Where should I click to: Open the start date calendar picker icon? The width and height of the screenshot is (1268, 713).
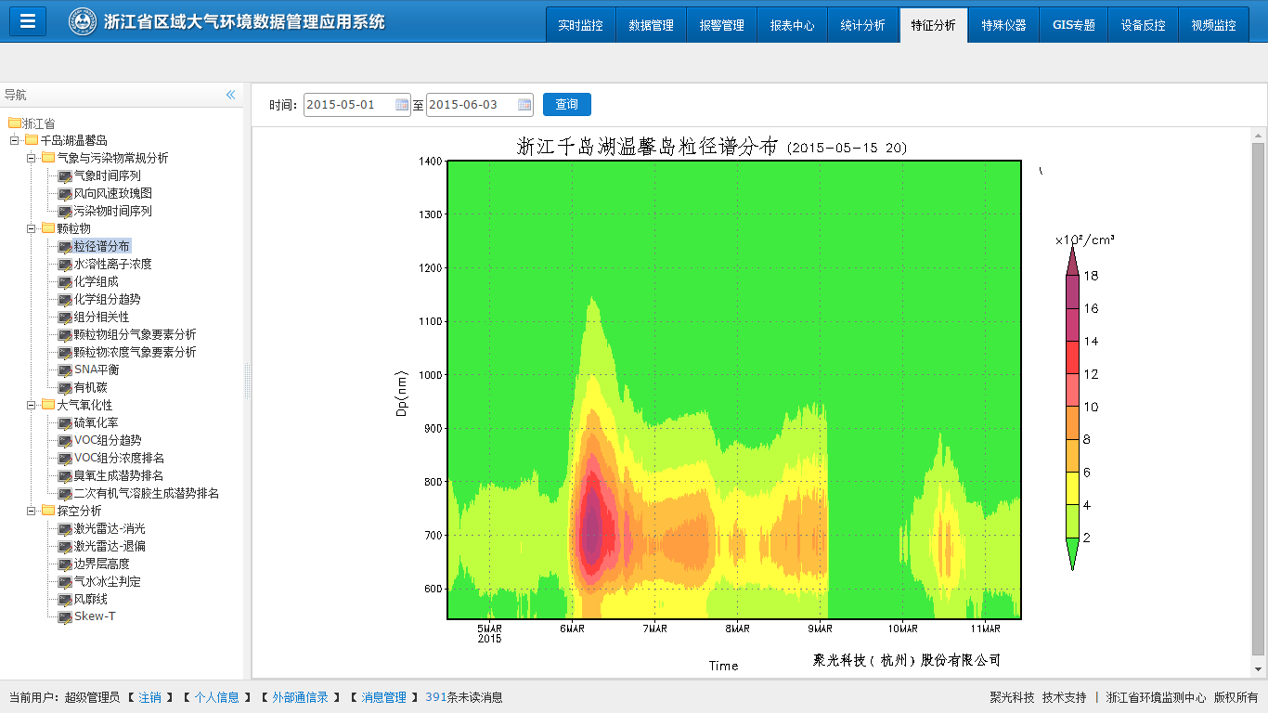click(x=402, y=105)
